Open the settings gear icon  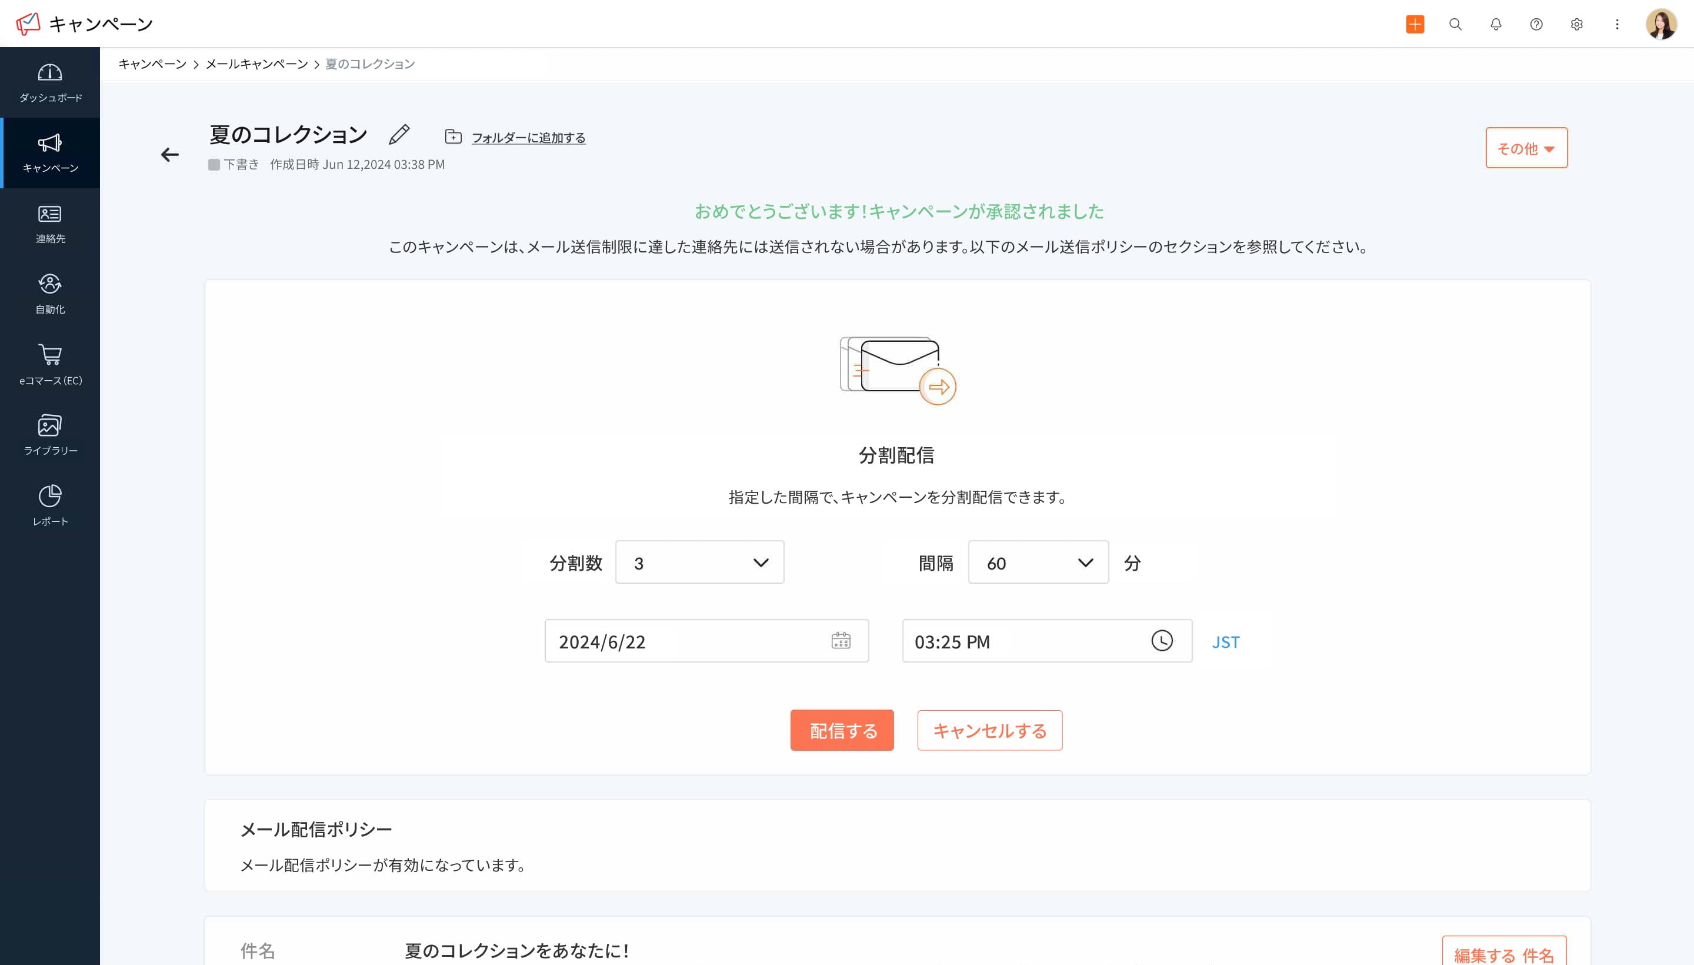1576,24
